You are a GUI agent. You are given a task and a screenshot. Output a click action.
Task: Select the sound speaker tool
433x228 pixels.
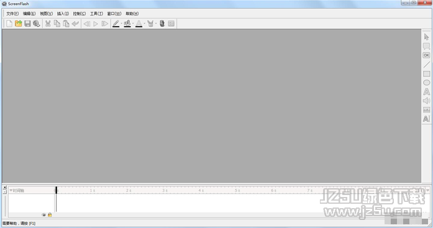(426, 101)
